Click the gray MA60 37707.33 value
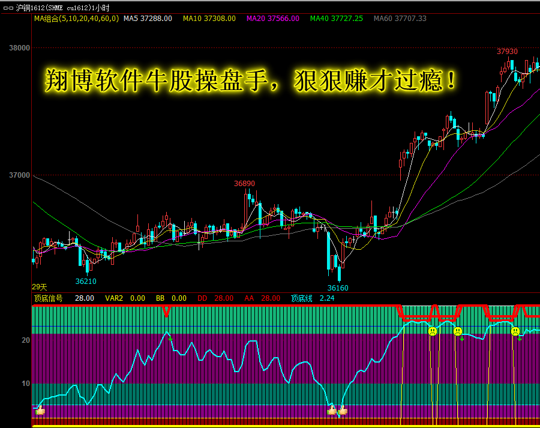This screenshot has height=428, width=540. pyautogui.click(x=400, y=19)
